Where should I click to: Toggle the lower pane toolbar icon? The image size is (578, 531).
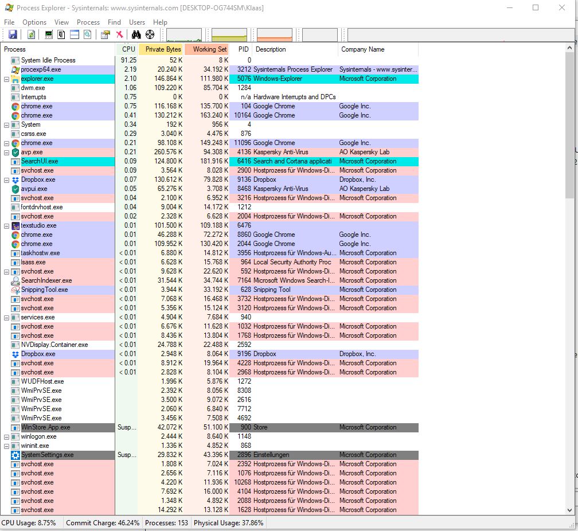tap(75, 34)
